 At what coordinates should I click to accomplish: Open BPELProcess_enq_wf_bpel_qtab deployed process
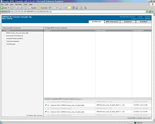coord(17,33)
